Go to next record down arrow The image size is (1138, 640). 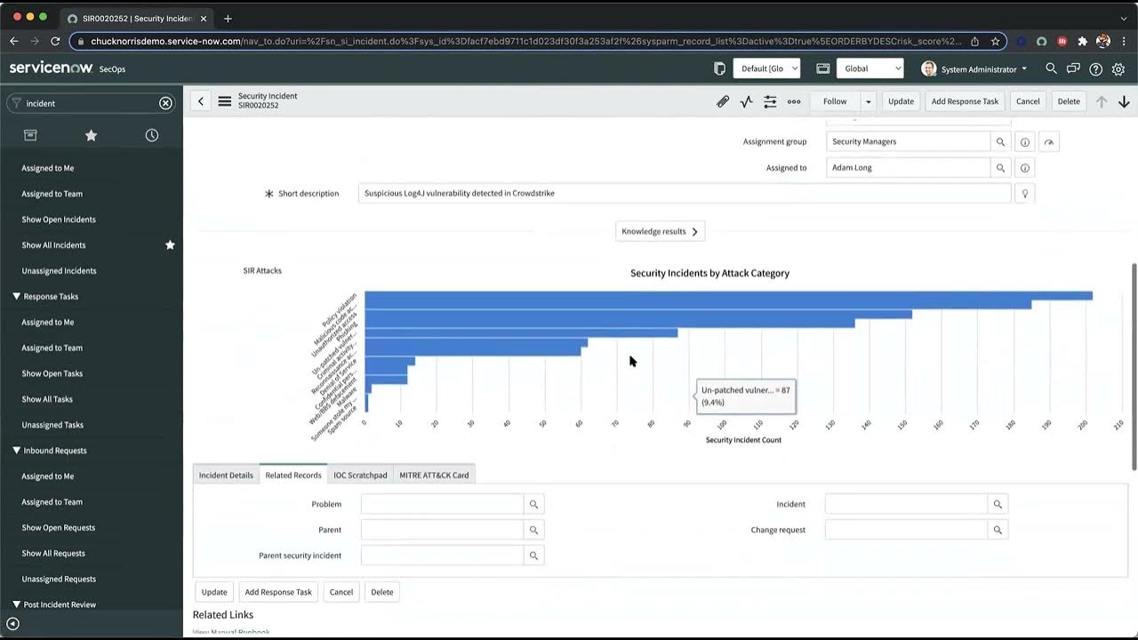[x=1124, y=101]
